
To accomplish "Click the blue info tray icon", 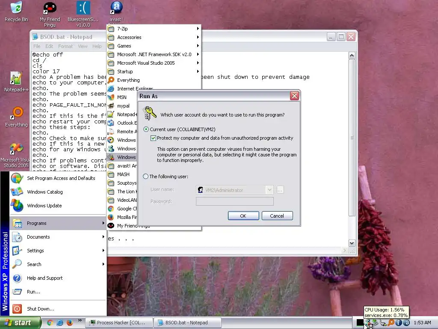I will (399, 323).
